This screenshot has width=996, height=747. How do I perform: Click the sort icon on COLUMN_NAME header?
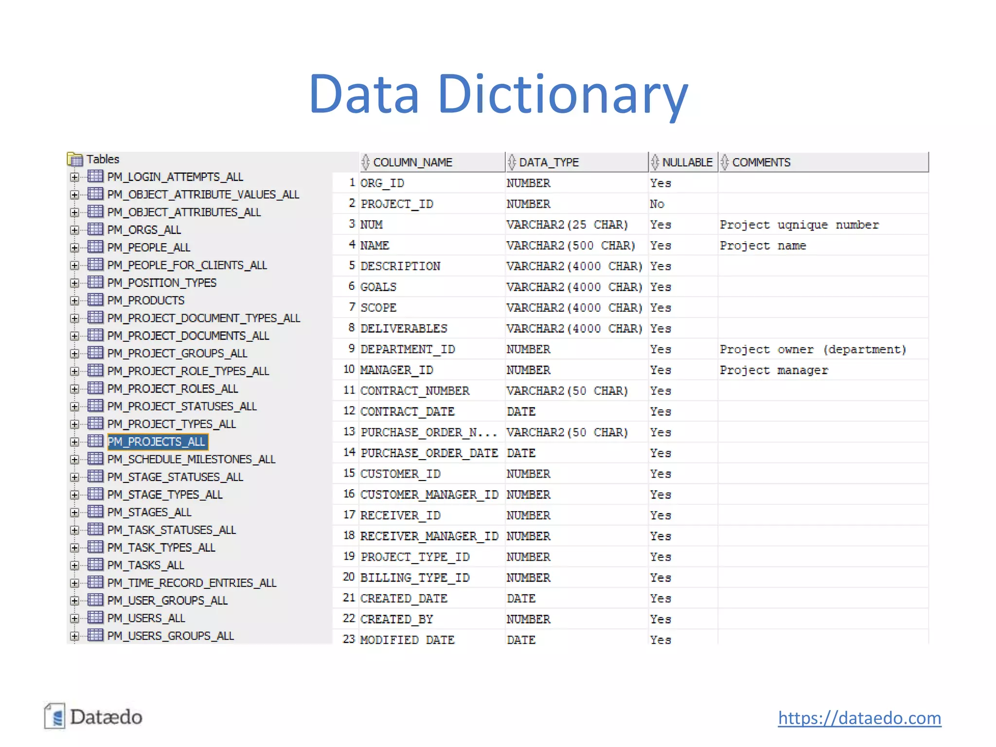[366, 162]
